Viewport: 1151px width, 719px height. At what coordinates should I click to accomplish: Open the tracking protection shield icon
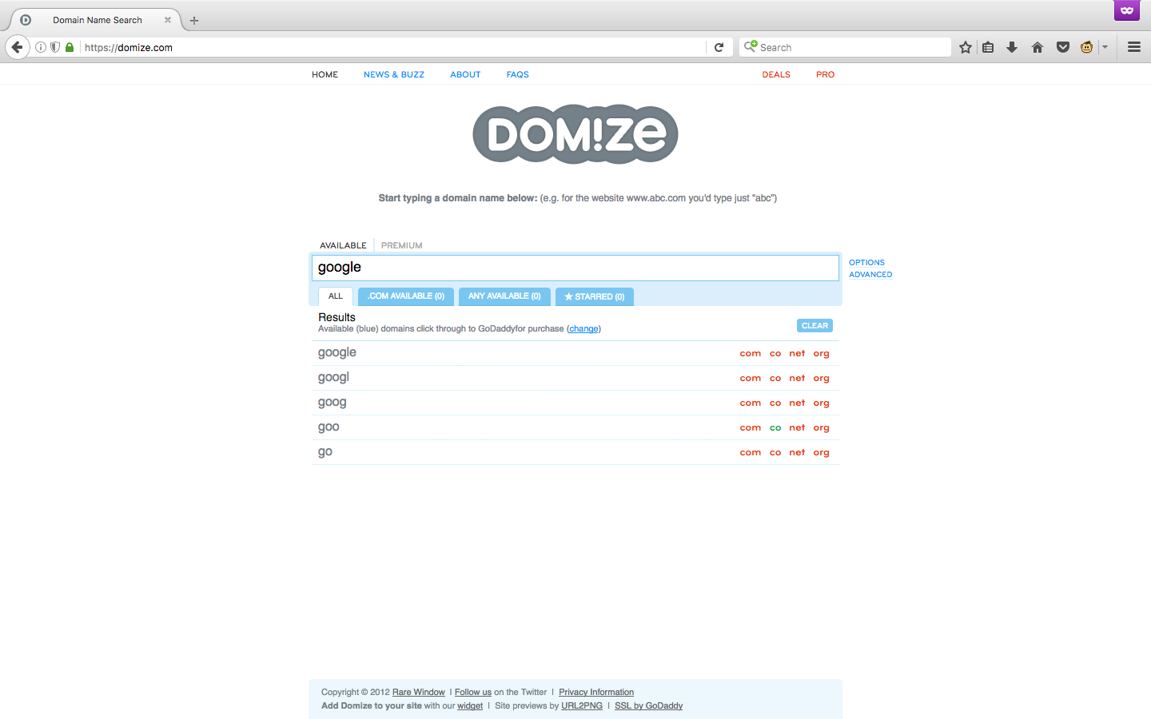tap(55, 47)
